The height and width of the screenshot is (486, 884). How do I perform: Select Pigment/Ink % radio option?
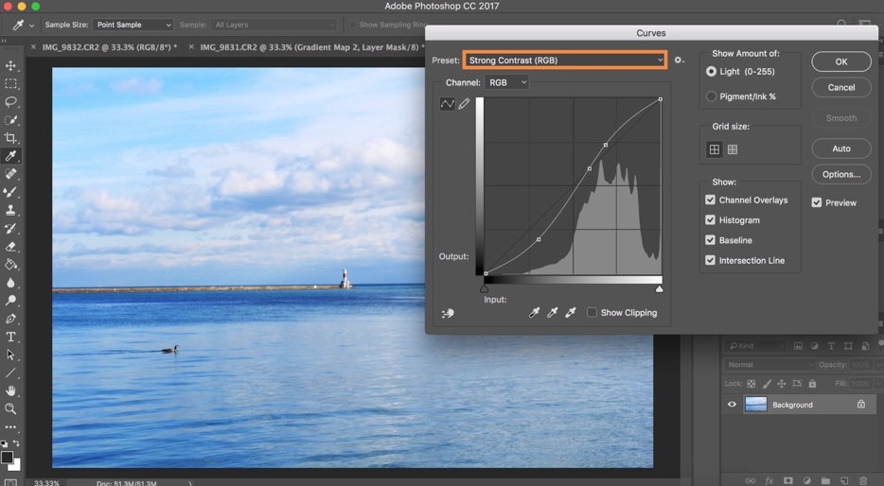click(x=711, y=96)
